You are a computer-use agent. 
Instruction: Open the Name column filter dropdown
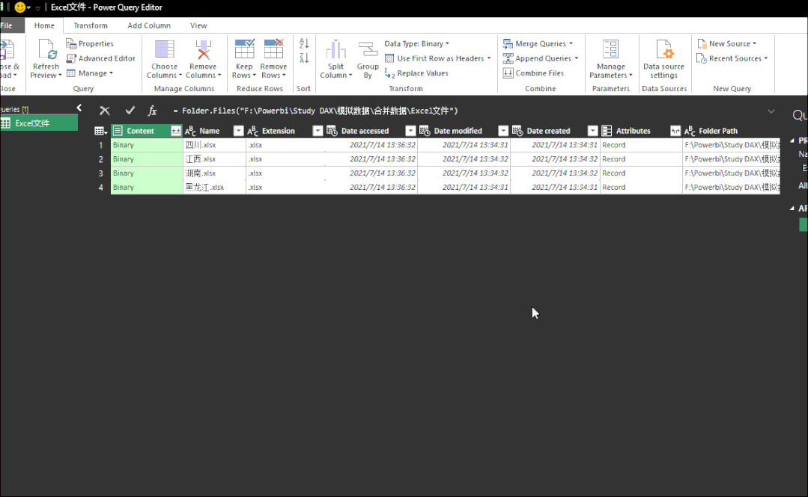239,131
